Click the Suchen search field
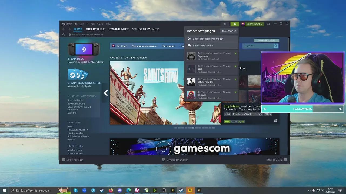346x194 pixels. click(x=258, y=46)
